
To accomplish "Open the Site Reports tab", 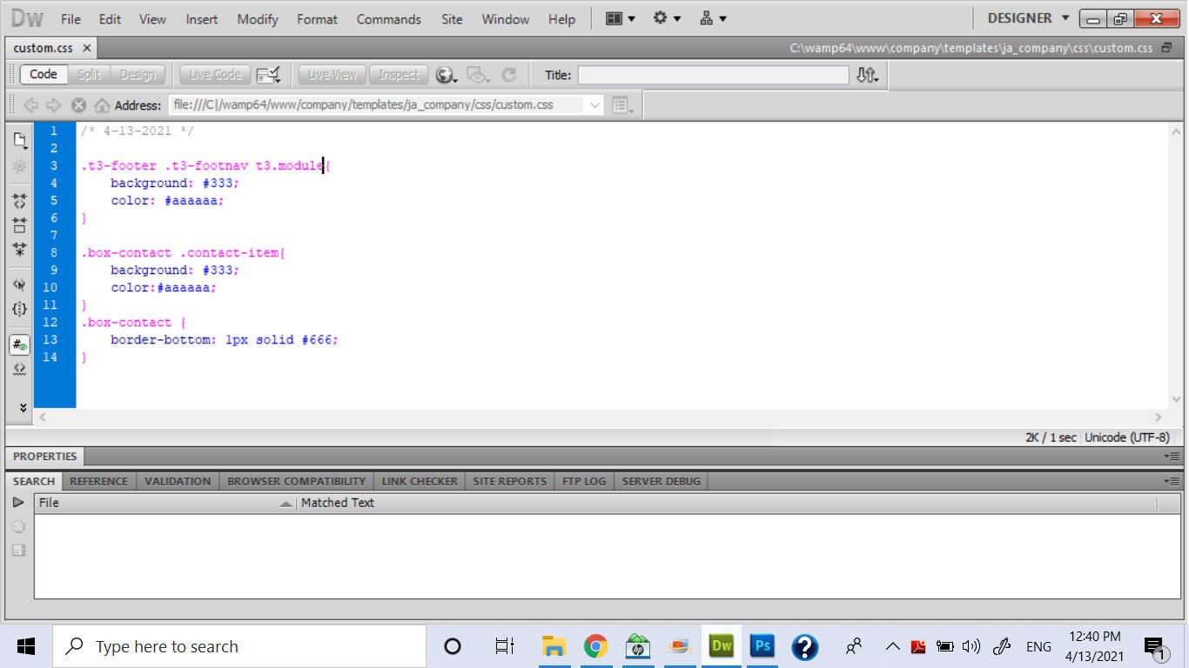I will [x=509, y=481].
